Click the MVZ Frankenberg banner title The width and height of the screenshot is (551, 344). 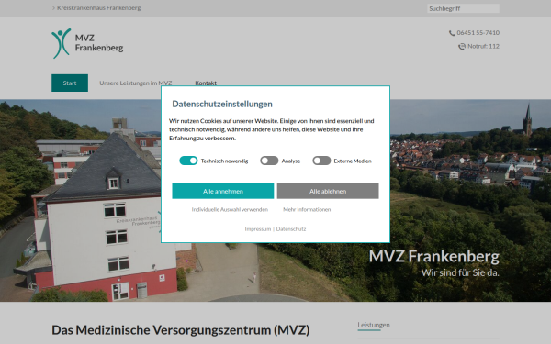click(x=434, y=256)
